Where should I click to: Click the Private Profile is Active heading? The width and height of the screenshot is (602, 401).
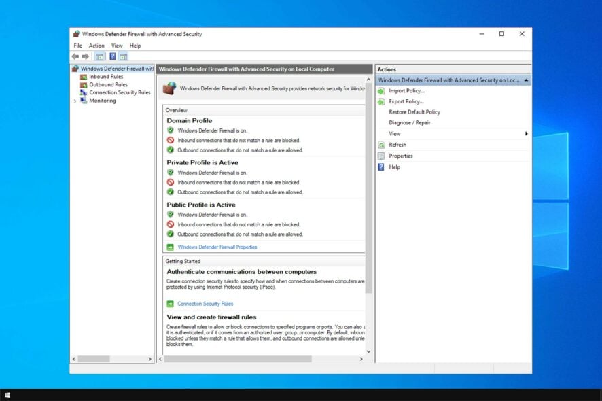pos(202,163)
